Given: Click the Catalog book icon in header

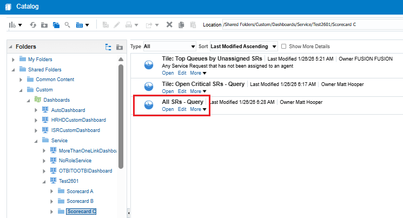Looking at the screenshot, I should click(8, 6).
